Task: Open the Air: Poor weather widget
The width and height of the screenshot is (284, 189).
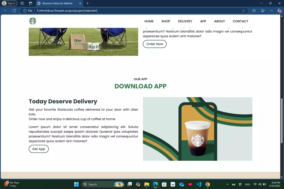Action: (12, 184)
